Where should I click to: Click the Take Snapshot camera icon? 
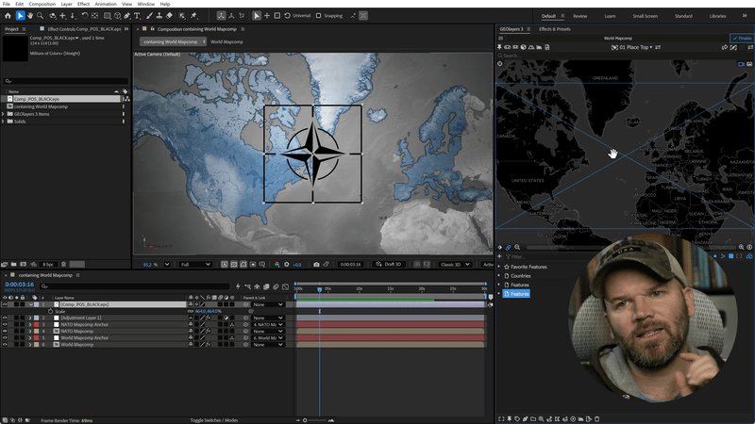point(316,265)
